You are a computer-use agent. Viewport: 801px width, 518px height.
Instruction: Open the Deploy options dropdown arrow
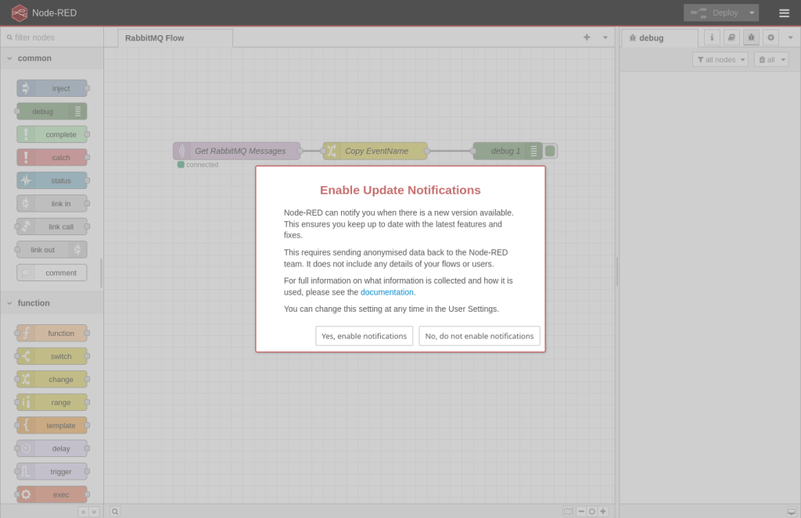[752, 13]
